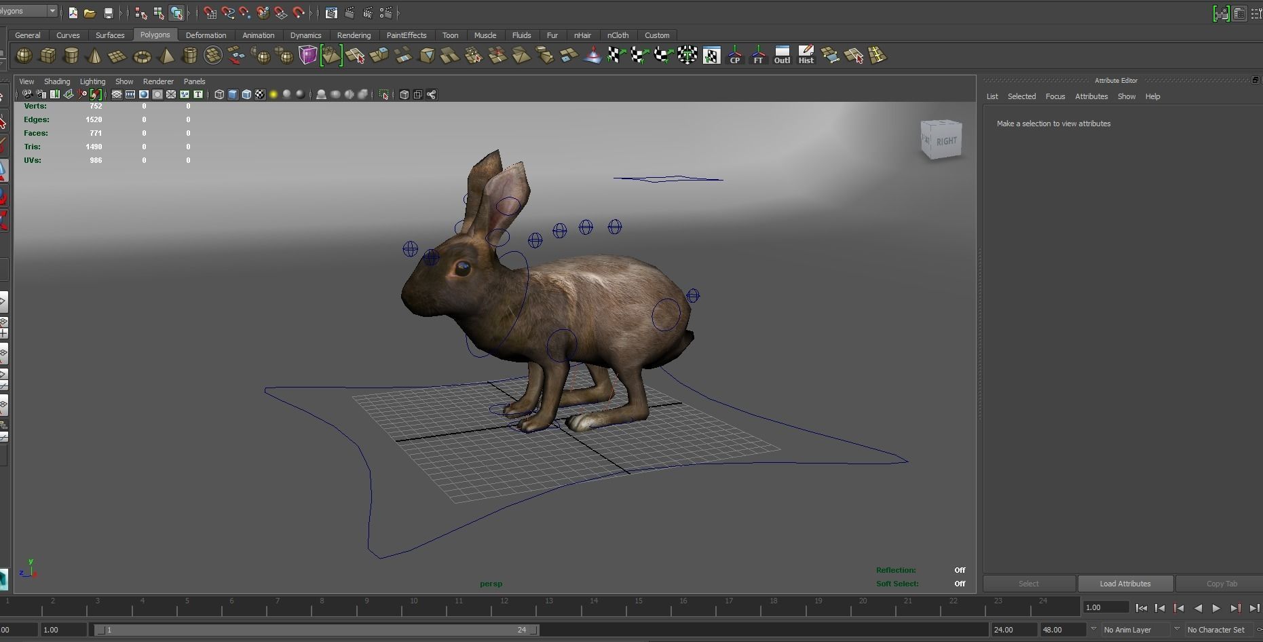The height and width of the screenshot is (642, 1263).
Task: Switch to the Curves shelf tab
Action: coord(68,35)
